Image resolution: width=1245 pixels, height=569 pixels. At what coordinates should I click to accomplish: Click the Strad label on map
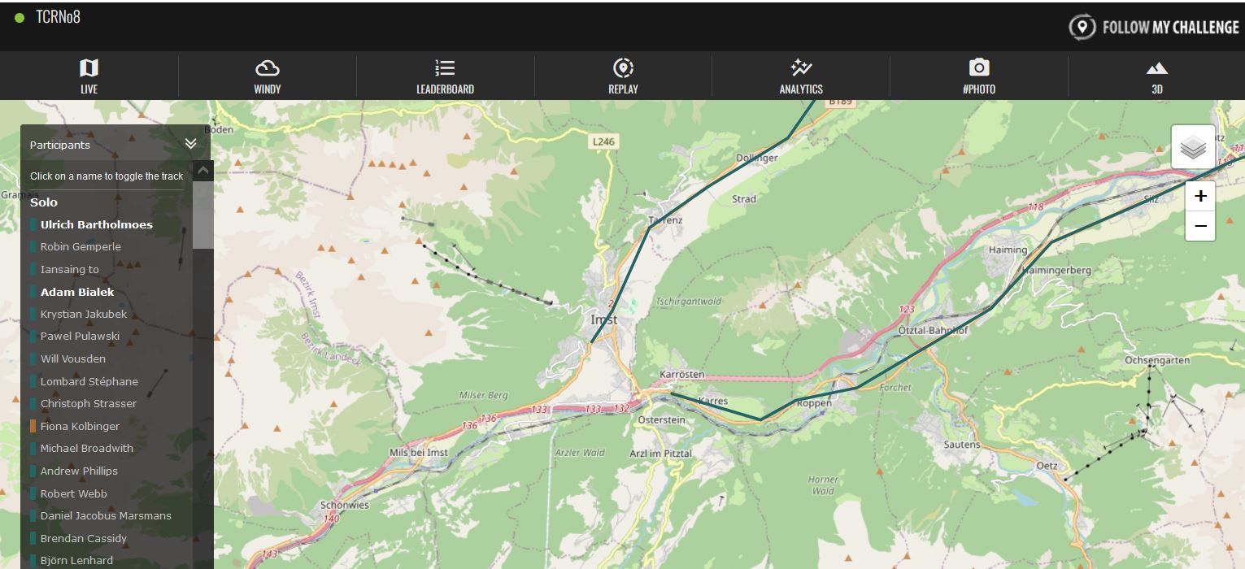tap(744, 199)
